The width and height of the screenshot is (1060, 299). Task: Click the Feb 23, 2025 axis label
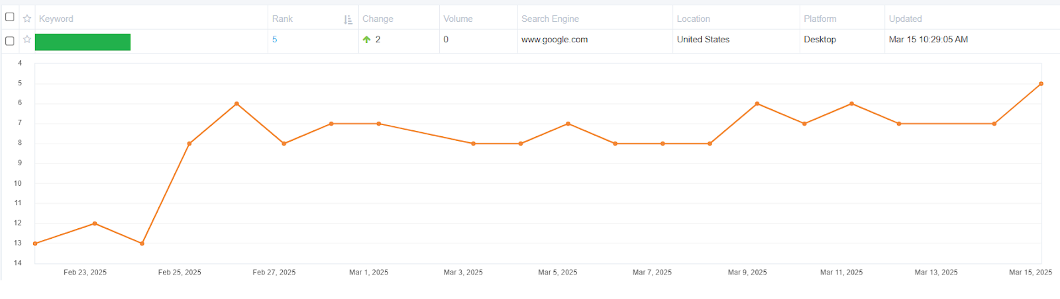pyautogui.click(x=85, y=273)
